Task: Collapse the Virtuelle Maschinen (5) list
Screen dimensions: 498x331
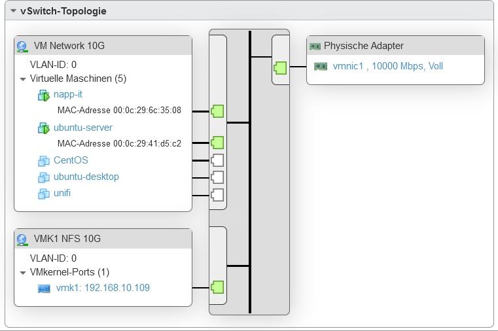Action: click(23, 79)
